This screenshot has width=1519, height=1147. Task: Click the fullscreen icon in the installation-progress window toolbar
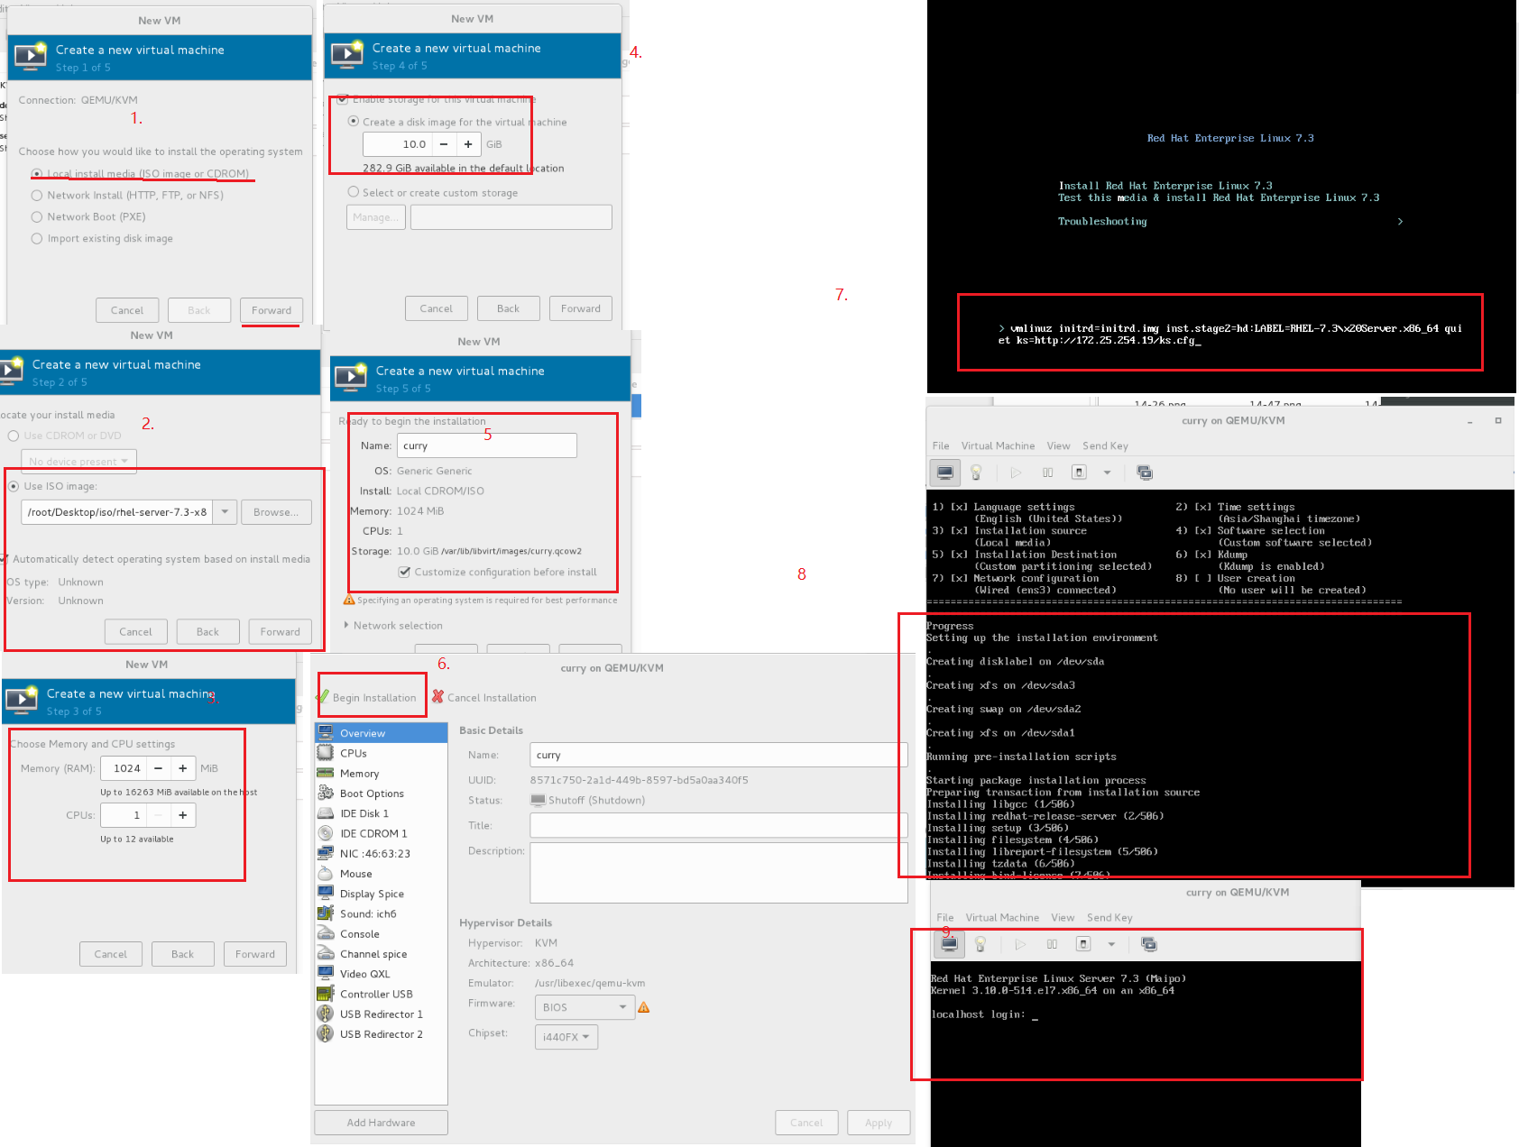click(x=1145, y=473)
